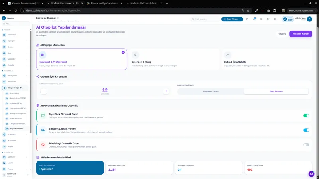The width and height of the screenshot is (319, 179).
Task: Disable E-ticaret Lojistik Verileri switch
Action: (306, 130)
